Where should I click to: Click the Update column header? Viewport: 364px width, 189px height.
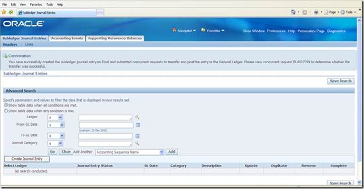point(251,165)
